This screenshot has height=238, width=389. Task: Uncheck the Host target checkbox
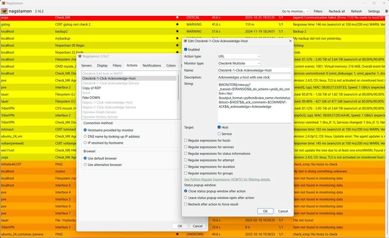point(219,127)
